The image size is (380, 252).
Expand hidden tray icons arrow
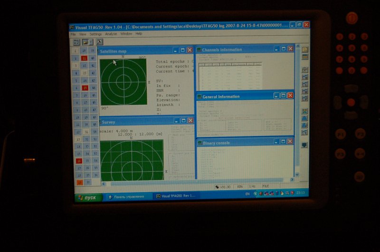point(255,194)
